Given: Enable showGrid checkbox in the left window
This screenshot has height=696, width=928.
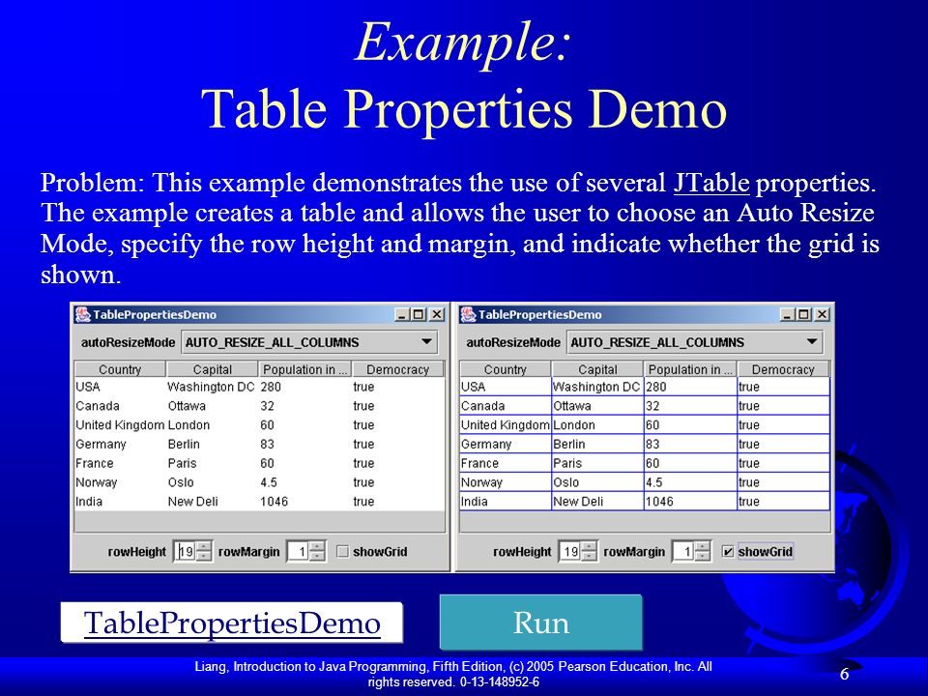Looking at the screenshot, I should (x=342, y=552).
